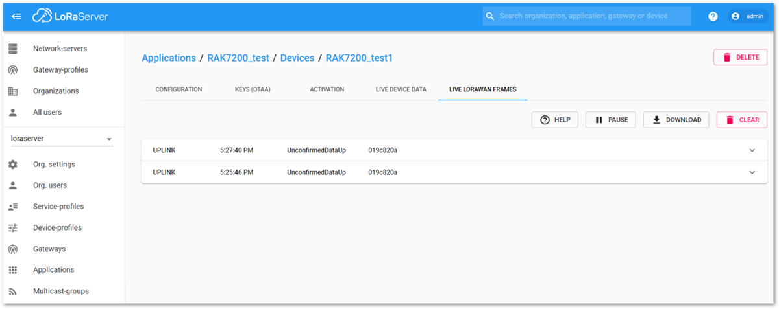Click the Delete device button

tap(741, 57)
